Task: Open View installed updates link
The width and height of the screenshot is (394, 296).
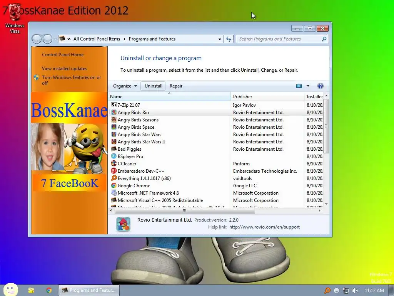Action: [64, 69]
